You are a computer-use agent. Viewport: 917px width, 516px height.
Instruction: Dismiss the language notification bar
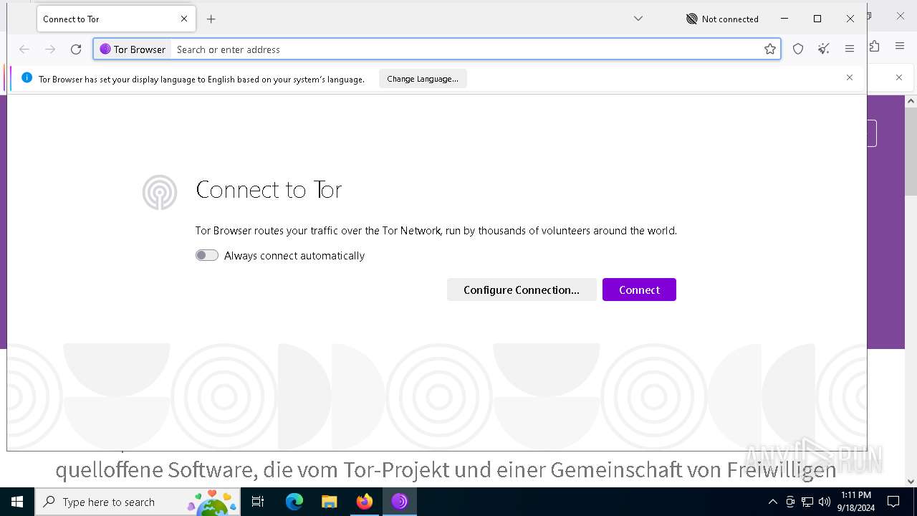coord(850,77)
